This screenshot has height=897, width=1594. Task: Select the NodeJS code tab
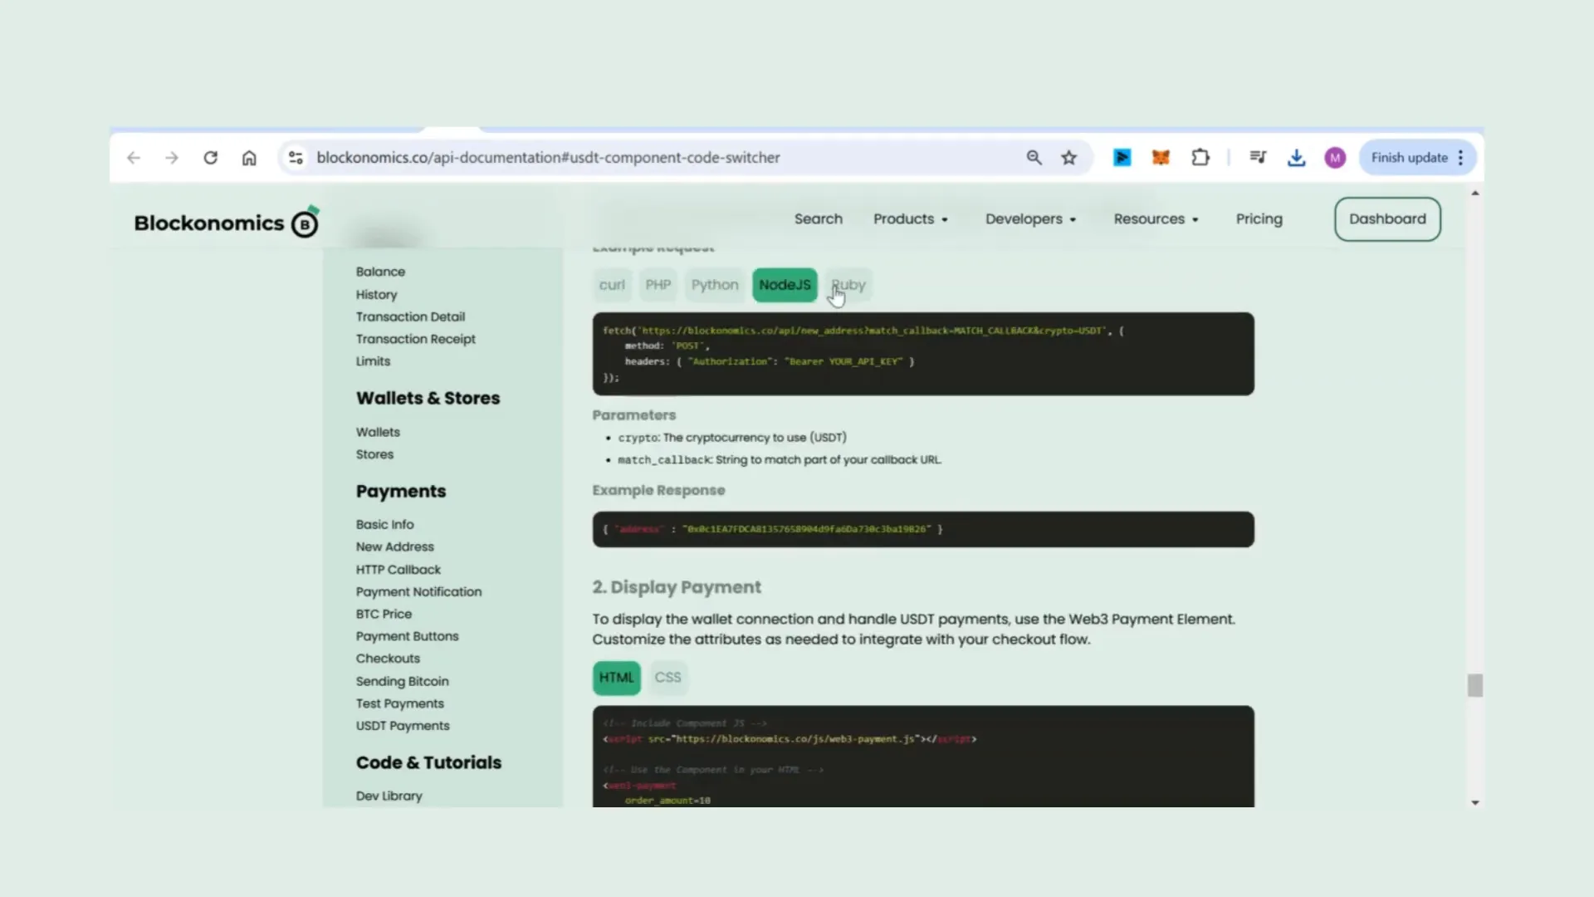[x=785, y=285]
